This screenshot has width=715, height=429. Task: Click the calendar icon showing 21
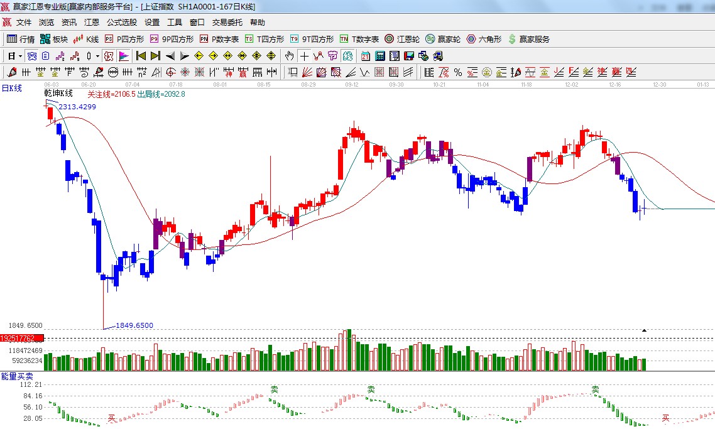(x=365, y=56)
